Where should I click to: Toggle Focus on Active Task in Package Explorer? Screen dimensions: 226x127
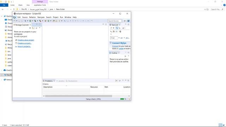coord(36,28)
